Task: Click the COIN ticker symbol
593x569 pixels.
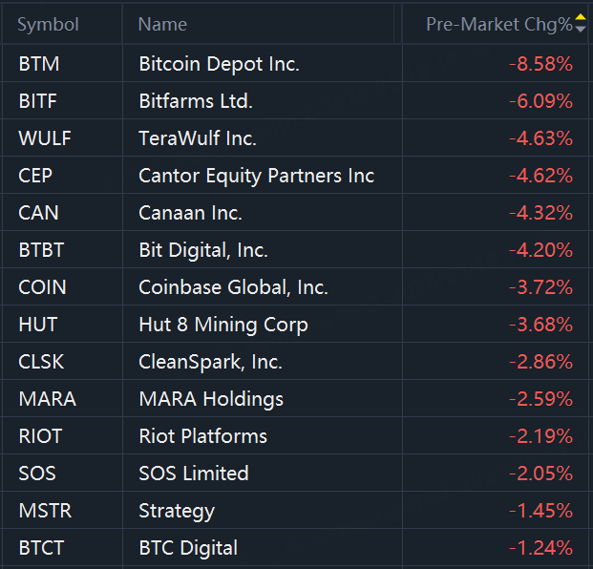Action: (42, 287)
